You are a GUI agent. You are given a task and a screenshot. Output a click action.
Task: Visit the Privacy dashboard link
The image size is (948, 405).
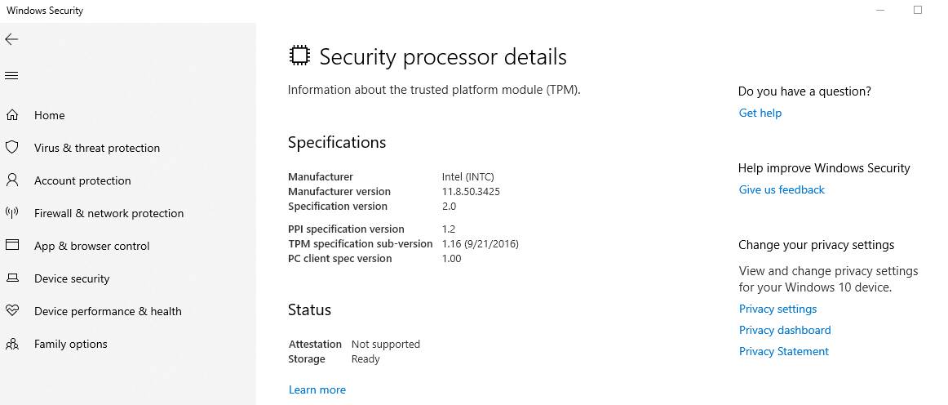[x=785, y=330]
